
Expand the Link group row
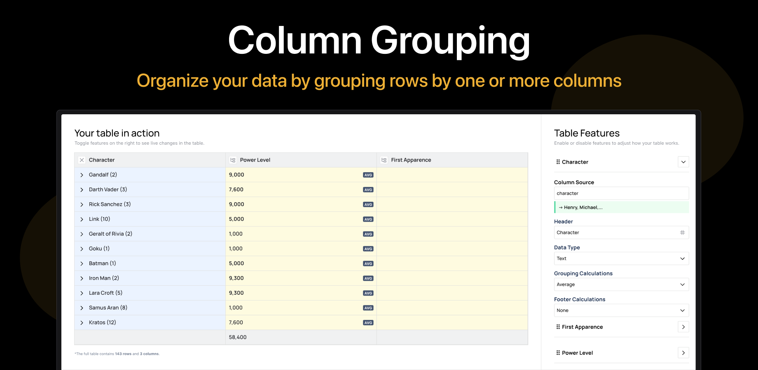82,219
